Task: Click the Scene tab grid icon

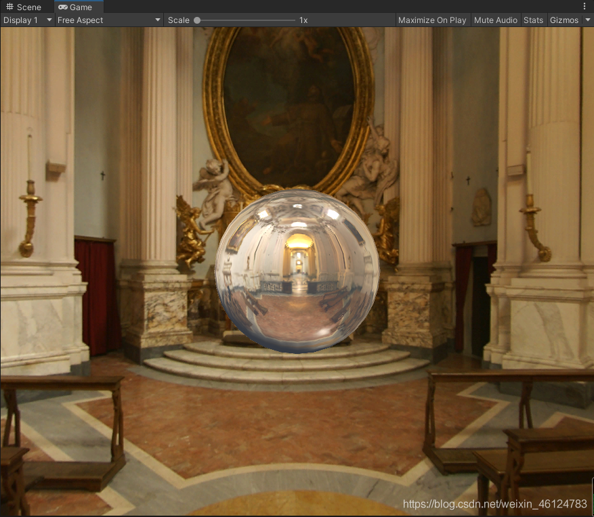Action: click(10, 7)
